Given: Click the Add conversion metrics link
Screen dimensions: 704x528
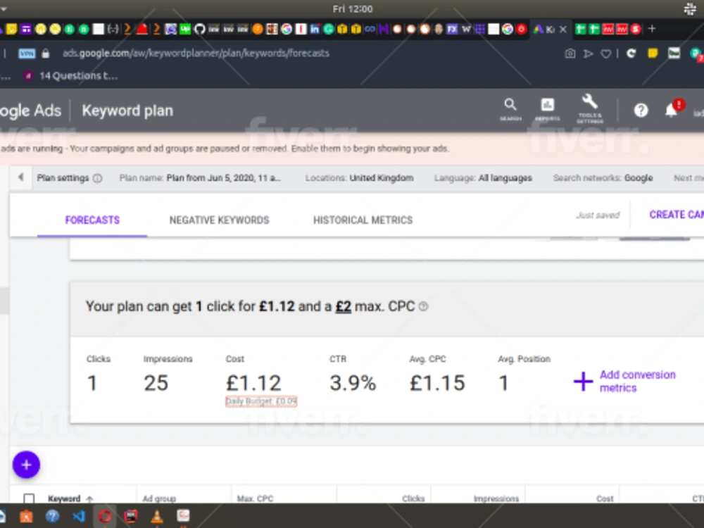Looking at the screenshot, I should coord(638,381).
